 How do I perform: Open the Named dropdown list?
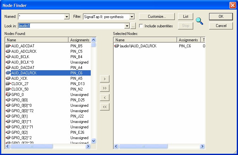click(67, 17)
